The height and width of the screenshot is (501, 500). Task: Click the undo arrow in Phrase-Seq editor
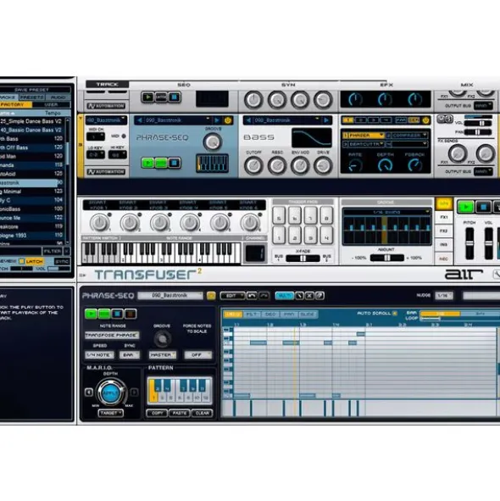coord(252,296)
